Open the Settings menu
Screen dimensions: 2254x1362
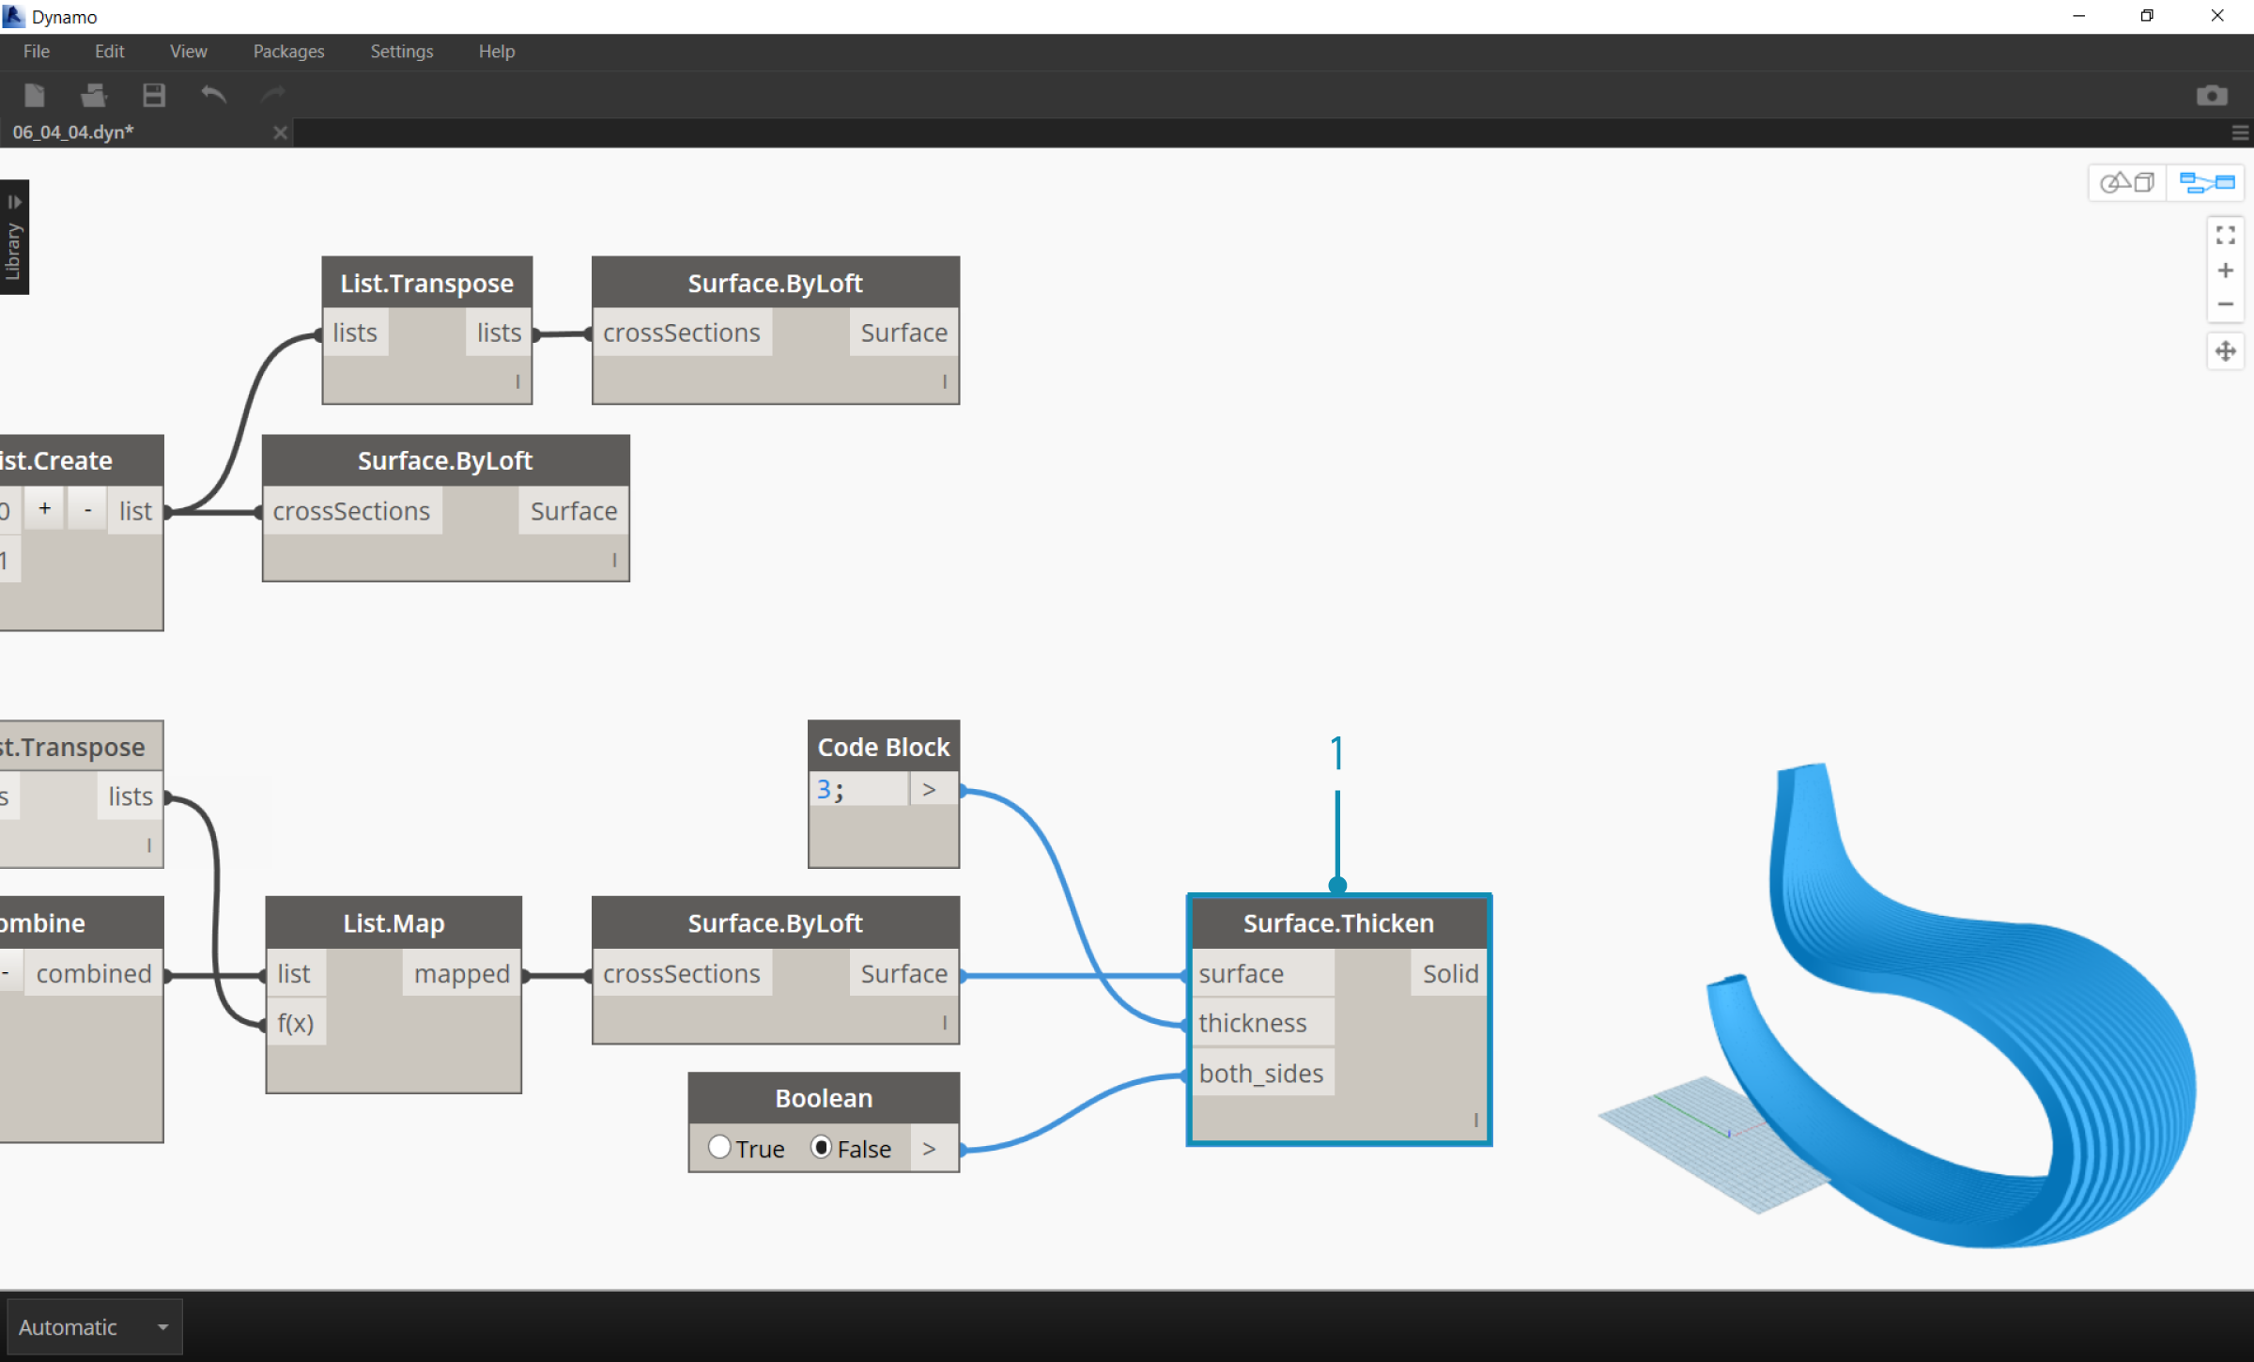coord(401,52)
